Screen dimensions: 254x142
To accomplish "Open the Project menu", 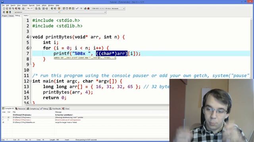I will (x=25, y=5).
